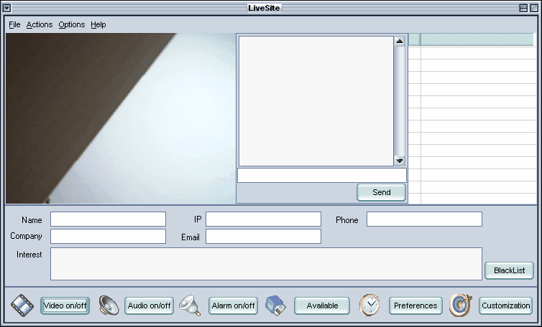This screenshot has height=327, width=542.
Task: Click the target customization icon
Action: point(461,305)
